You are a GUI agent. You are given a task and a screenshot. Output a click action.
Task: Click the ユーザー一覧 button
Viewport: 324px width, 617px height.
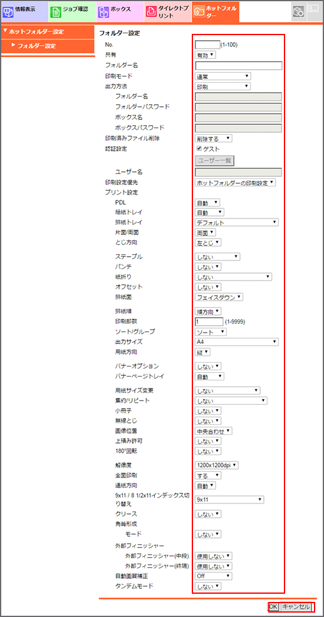tap(214, 161)
